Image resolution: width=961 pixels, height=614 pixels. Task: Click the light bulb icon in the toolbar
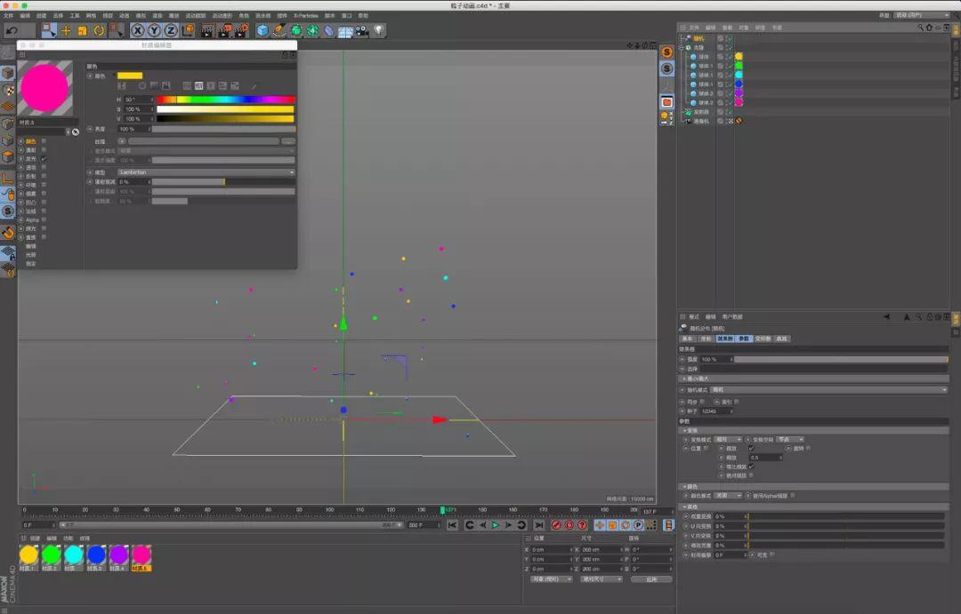(379, 30)
